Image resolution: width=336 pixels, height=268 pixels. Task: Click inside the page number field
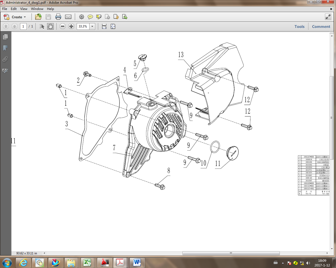tap(23, 26)
